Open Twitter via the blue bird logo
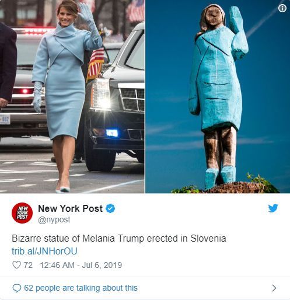This screenshot has width=290, height=300. pyautogui.click(x=273, y=208)
